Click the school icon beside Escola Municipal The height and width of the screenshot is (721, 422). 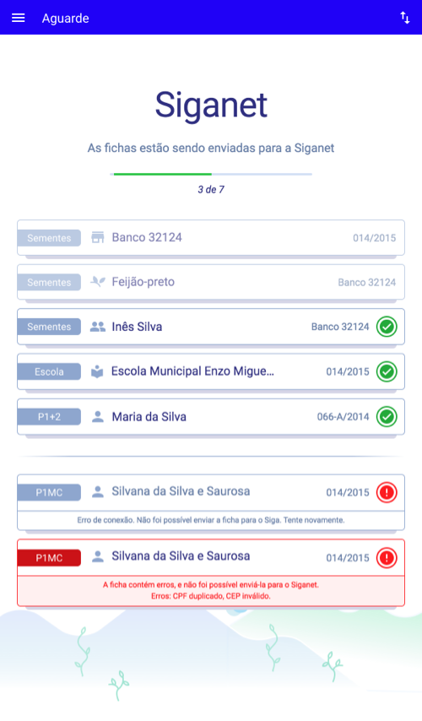coord(97,371)
